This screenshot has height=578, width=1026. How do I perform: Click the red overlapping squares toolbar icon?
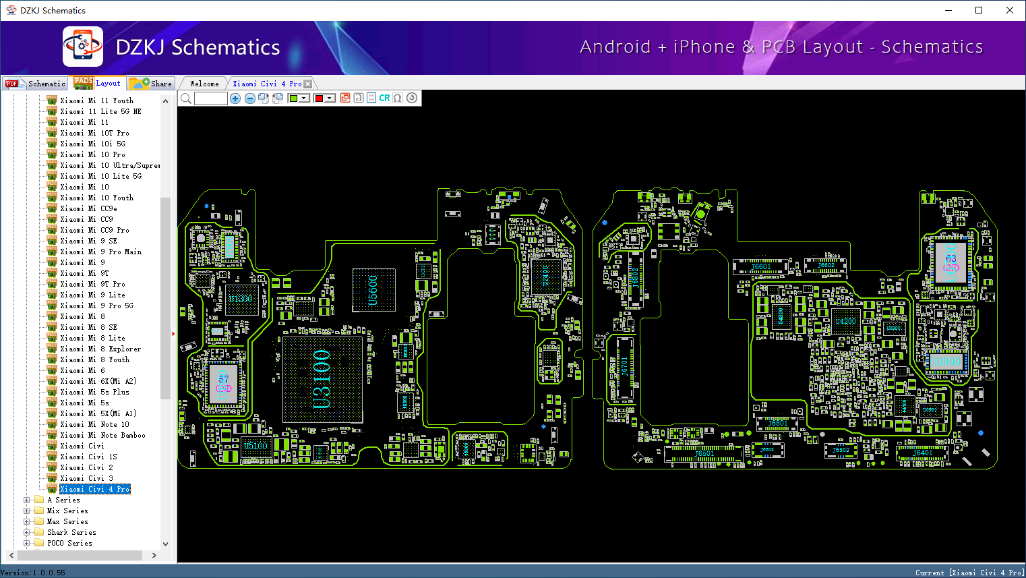pos(345,98)
